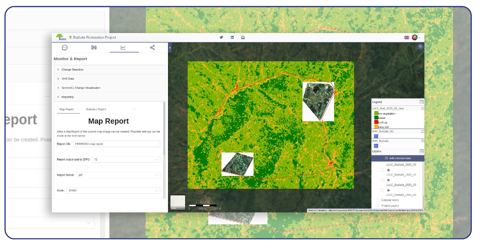This screenshot has height=246, width=480.
Task: Expand the Sentinel-1 Change Visualization section
Action: click(x=81, y=88)
